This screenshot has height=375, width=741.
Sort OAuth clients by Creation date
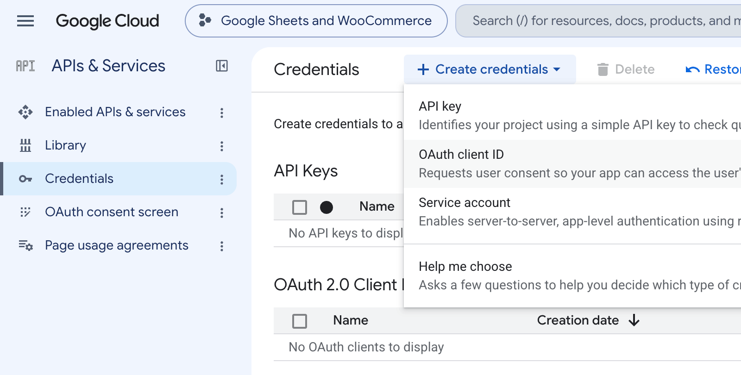[x=578, y=320]
